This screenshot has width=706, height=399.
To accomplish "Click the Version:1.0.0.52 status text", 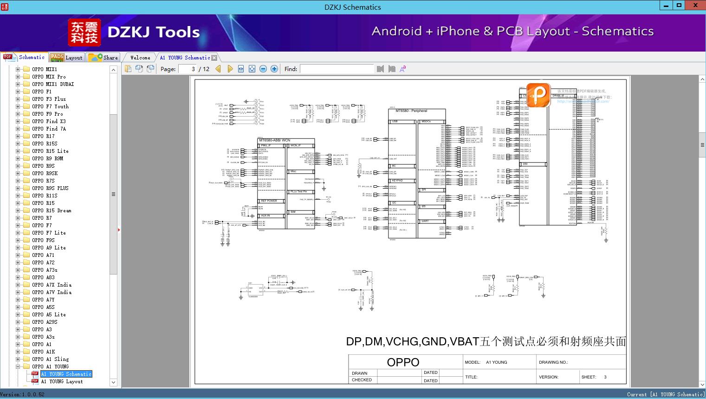I will pyautogui.click(x=22, y=394).
